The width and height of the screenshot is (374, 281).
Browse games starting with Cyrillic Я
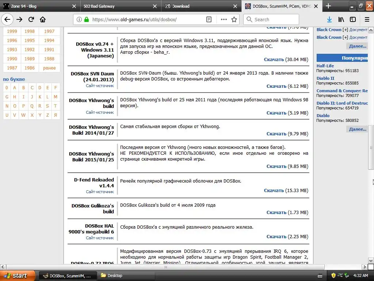tap(56, 115)
